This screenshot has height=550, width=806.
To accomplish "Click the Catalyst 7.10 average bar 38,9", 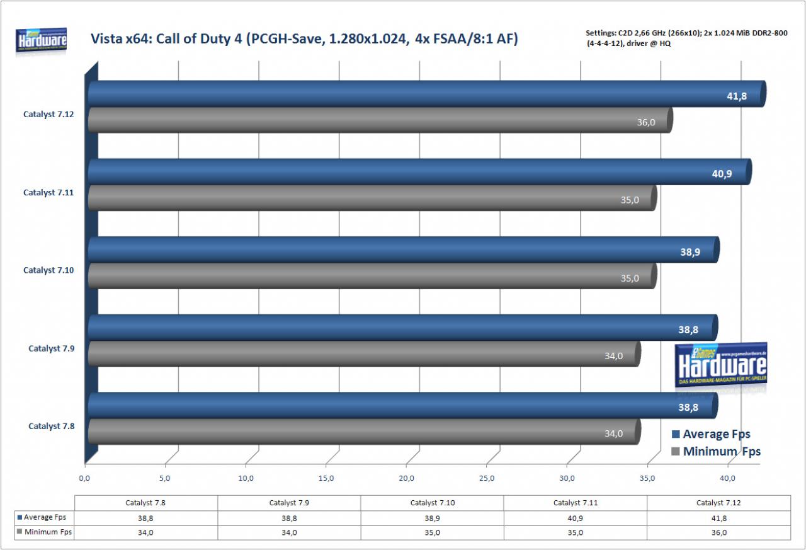I will pos(403,250).
